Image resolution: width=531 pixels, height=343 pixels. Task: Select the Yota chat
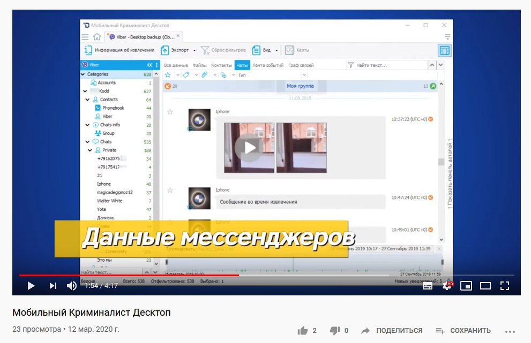point(101,209)
